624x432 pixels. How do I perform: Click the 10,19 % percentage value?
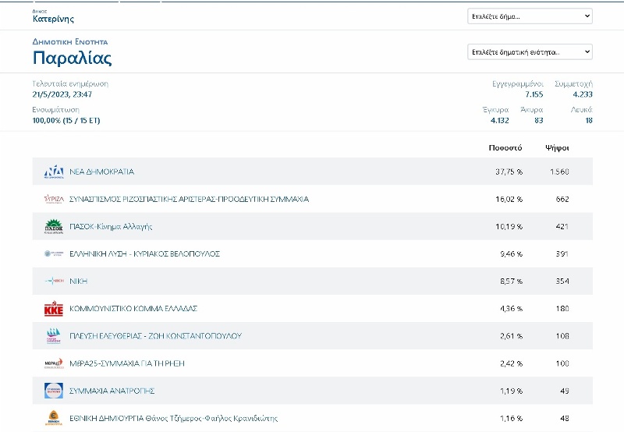point(509,226)
